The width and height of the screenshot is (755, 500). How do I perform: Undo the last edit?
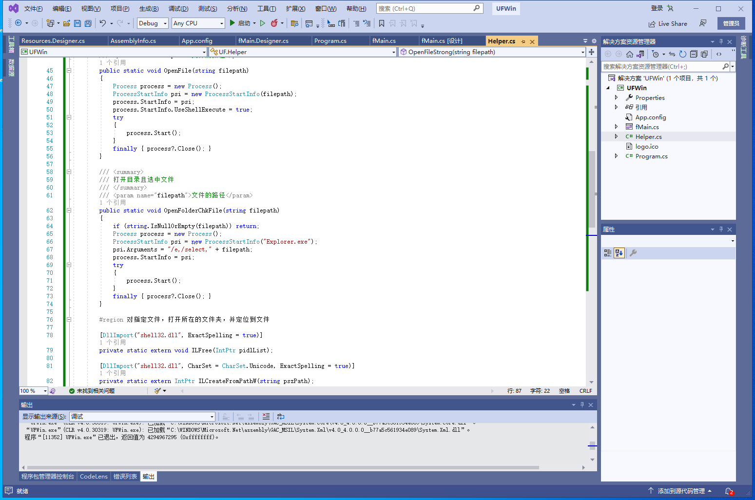(x=102, y=23)
